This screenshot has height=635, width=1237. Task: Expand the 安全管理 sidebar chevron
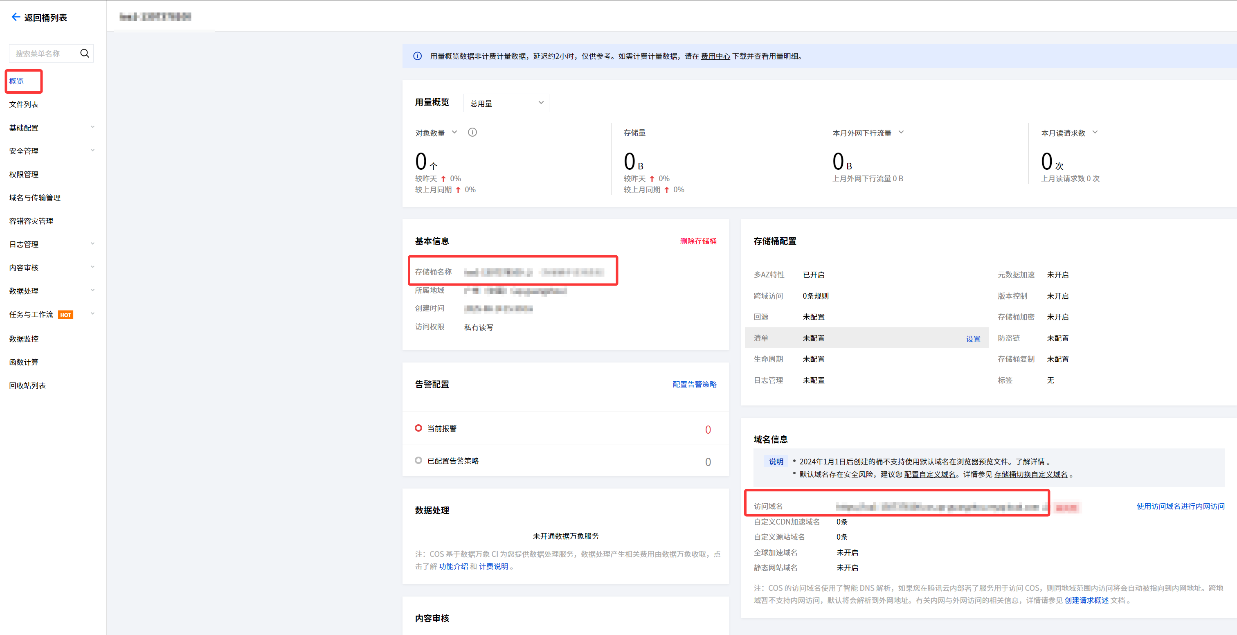click(x=92, y=150)
